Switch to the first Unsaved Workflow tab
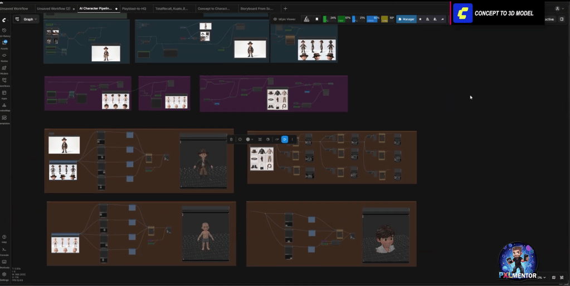This screenshot has height=286, width=570. [14, 8]
